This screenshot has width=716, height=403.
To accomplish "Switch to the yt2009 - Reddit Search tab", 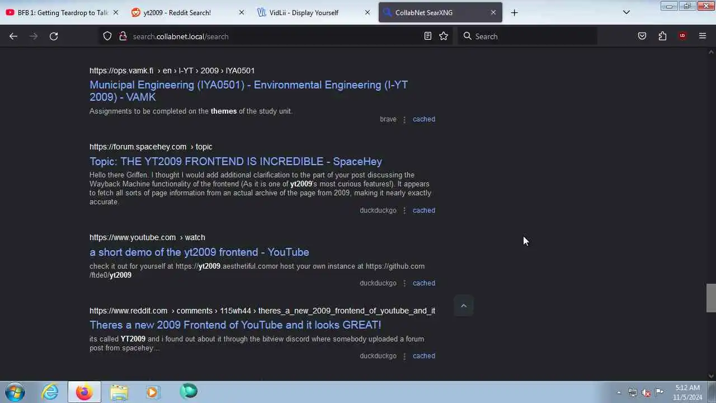I will point(189,12).
